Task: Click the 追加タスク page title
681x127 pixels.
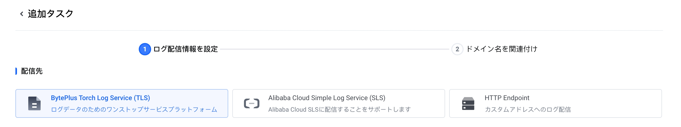Action: [50, 14]
